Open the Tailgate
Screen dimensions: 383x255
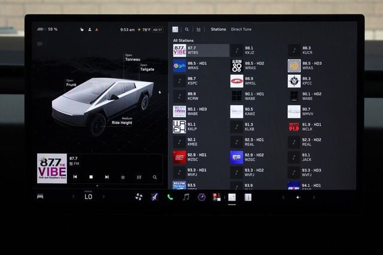(x=147, y=68)
